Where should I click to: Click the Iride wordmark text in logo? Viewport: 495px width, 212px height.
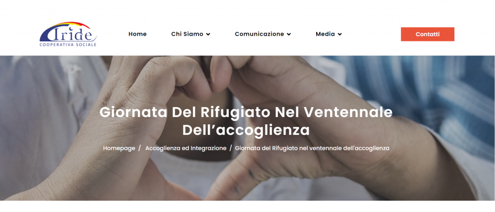point(72,34)
